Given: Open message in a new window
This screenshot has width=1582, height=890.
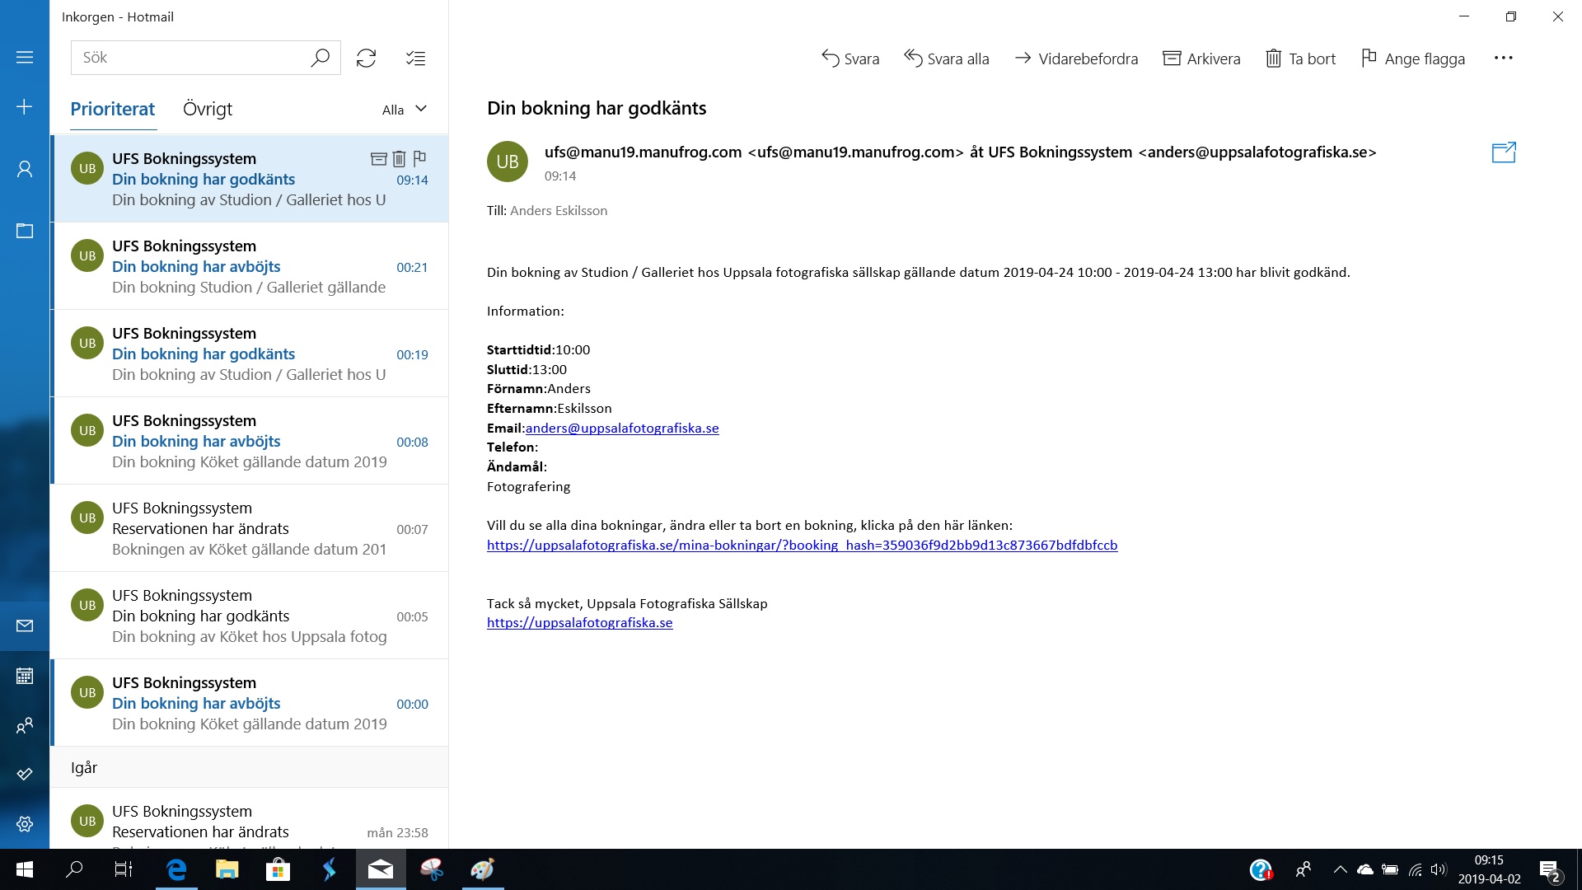Looking at the screenshot, I should pyautogui.click(x=1504, y=152).
